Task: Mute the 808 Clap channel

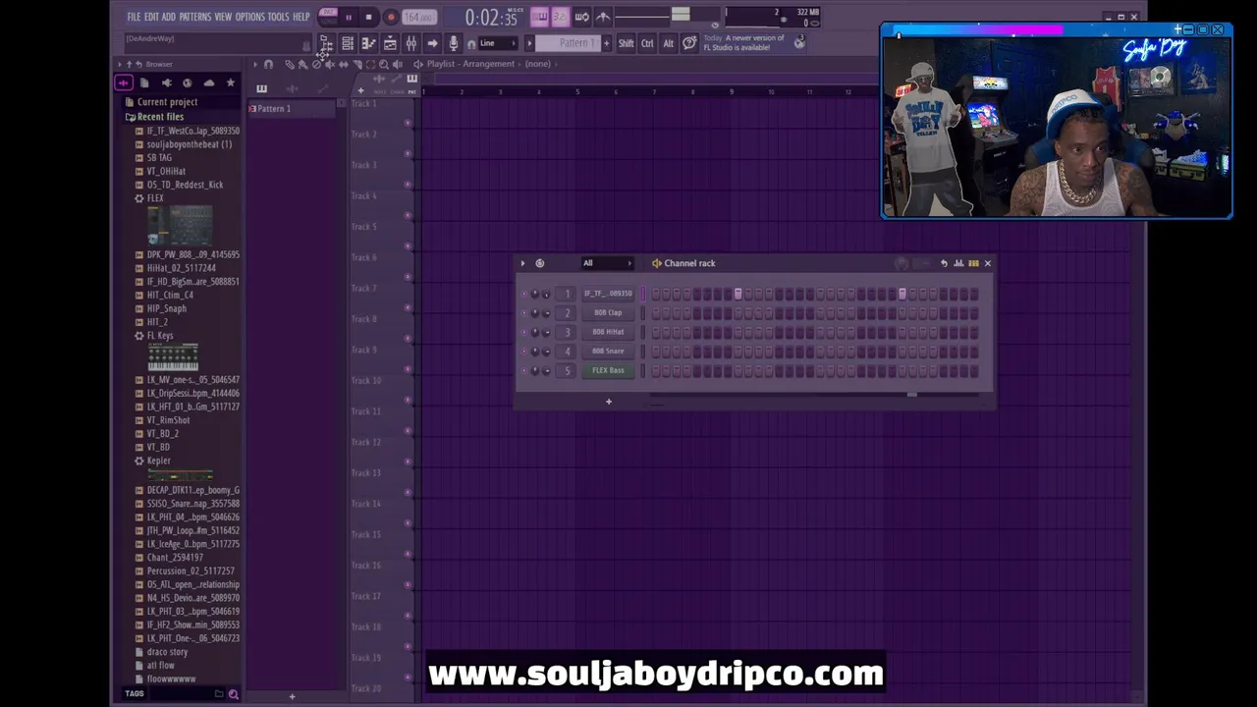Action: [522, 313]
